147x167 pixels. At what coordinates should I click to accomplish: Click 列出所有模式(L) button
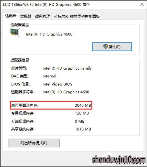34,143
